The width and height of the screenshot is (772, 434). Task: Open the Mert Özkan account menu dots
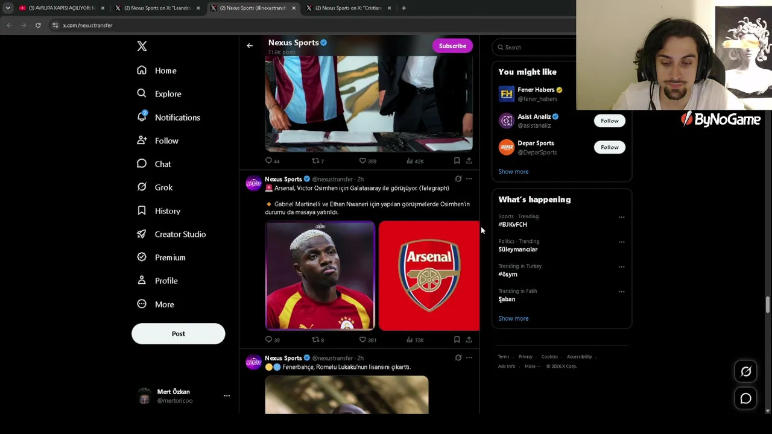coord(227,396)
